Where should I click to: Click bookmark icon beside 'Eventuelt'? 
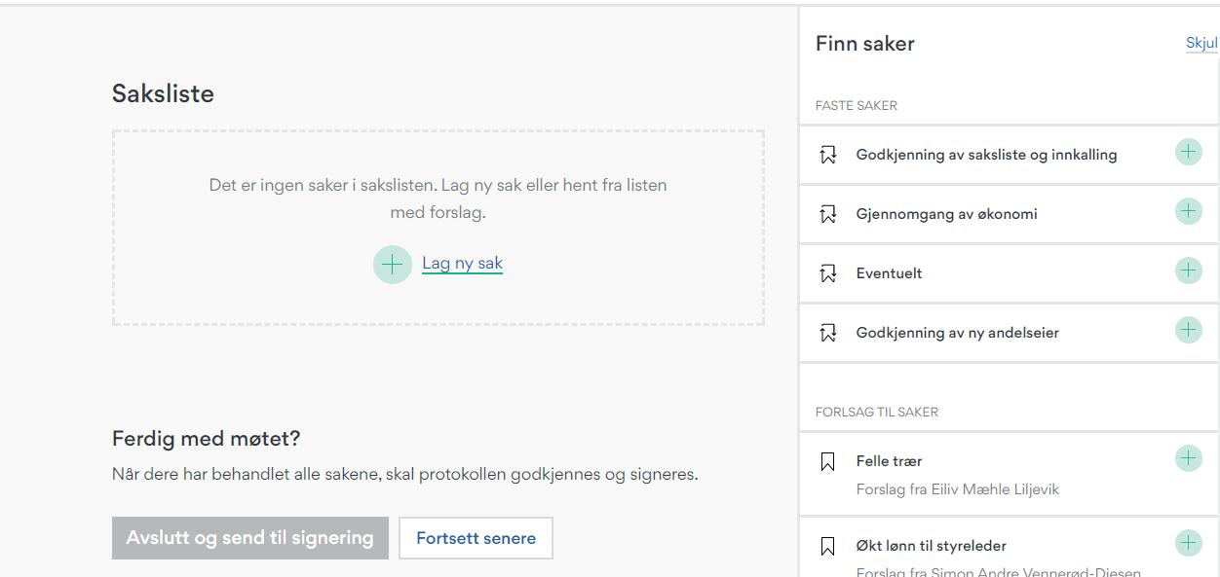828,273
